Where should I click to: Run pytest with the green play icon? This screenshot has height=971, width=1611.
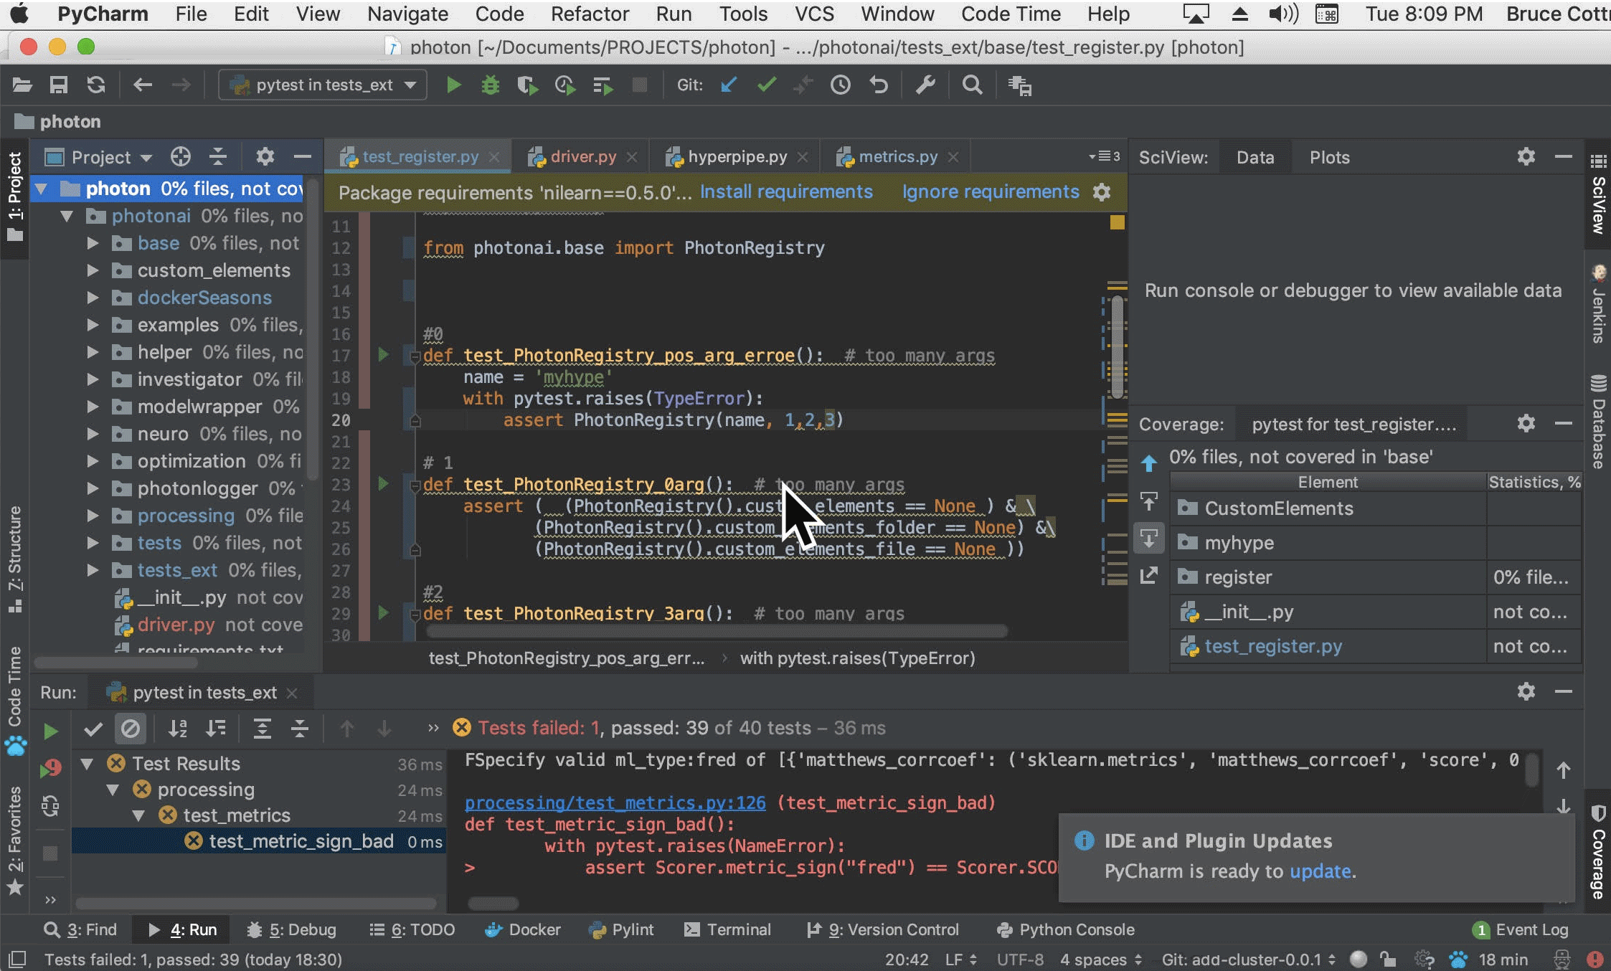pyautogui.click(x=453, y=85)
